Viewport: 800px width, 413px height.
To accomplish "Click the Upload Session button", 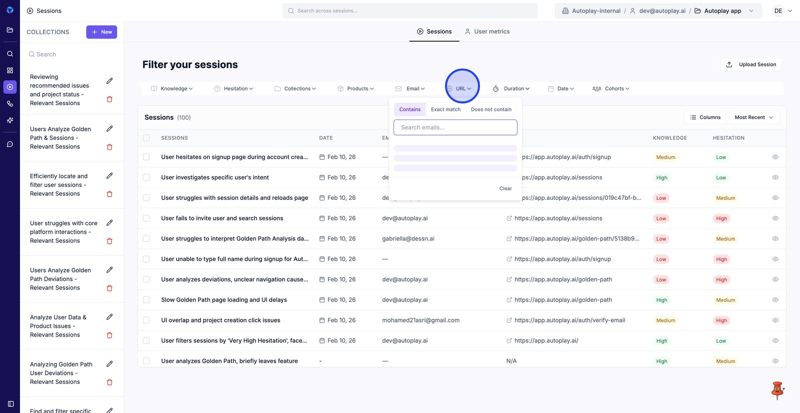I will pos(751,64).
